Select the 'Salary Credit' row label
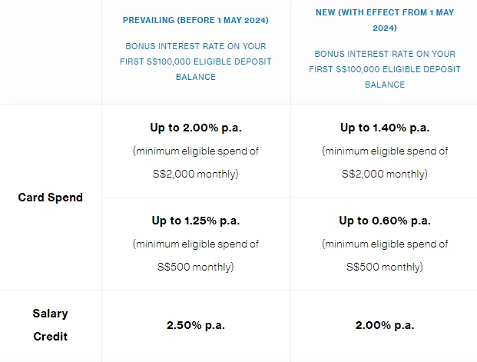The height and width of the screenshot is (362, 477). (50, 325)
